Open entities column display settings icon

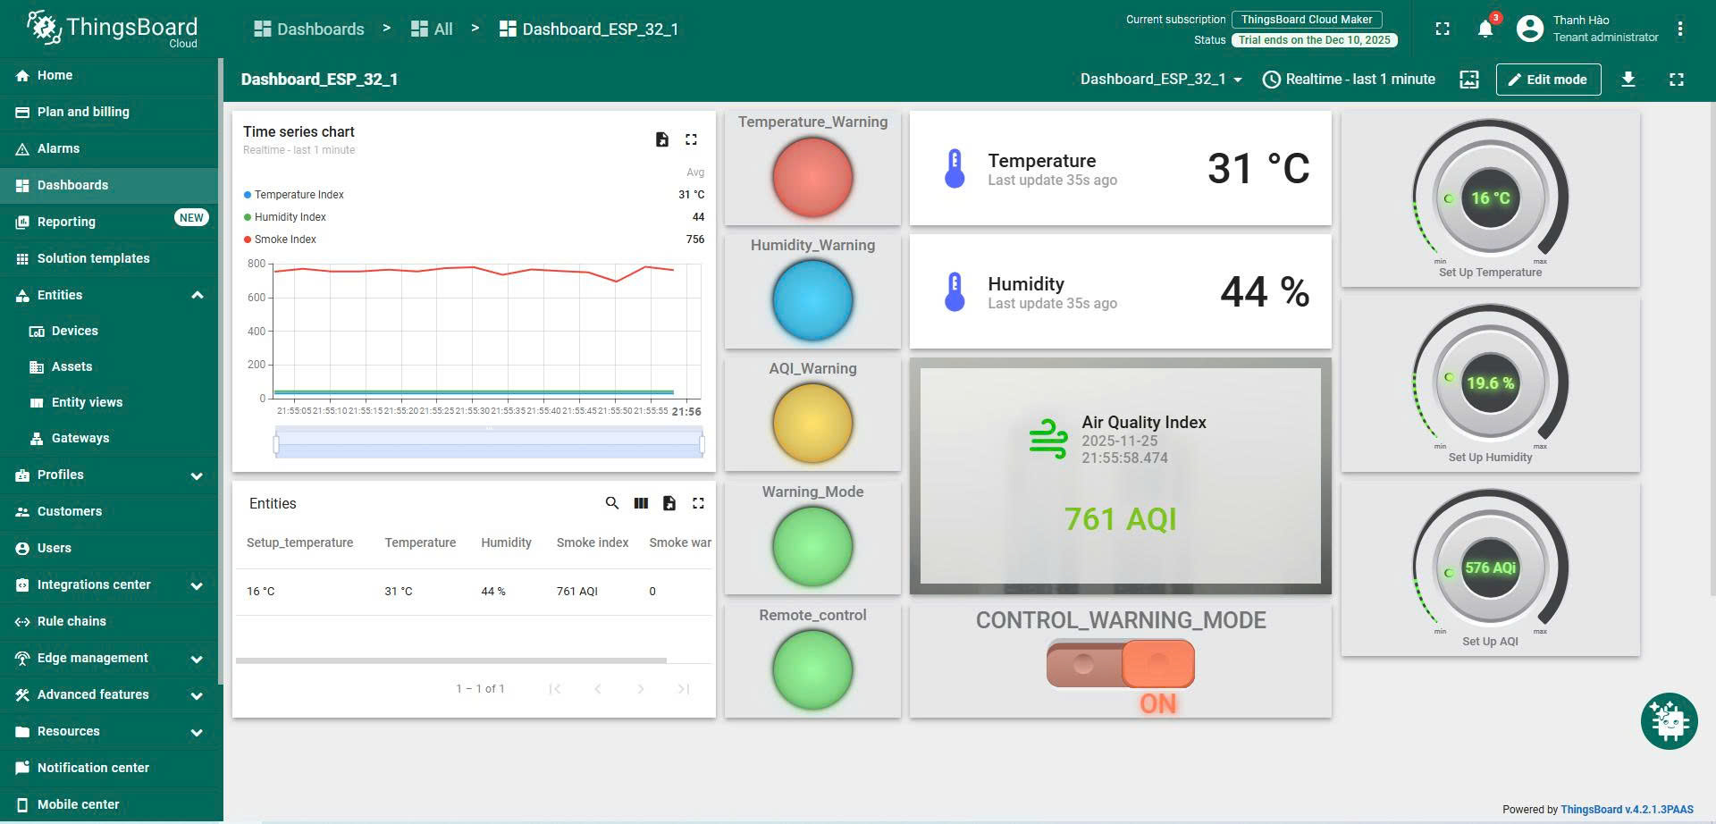641,503
